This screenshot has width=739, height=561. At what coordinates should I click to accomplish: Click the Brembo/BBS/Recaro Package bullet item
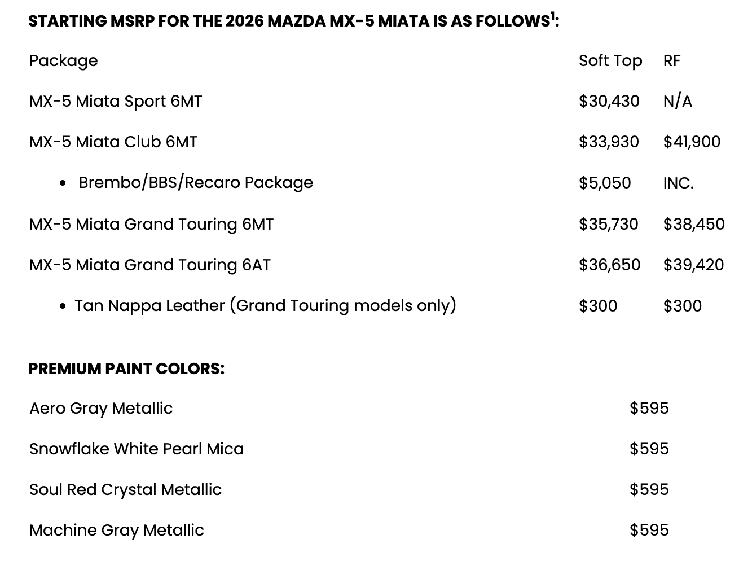[x=195, y=183]
